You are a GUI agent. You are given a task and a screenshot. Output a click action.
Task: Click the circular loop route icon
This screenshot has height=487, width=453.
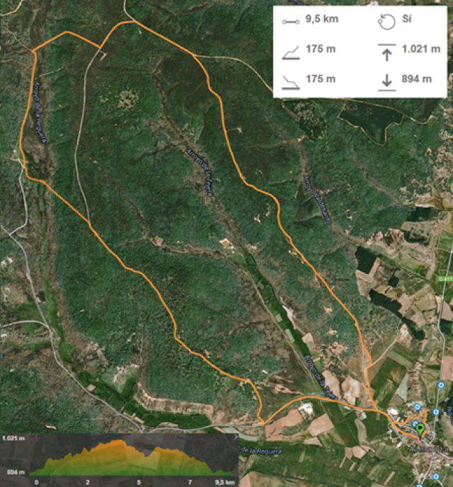[386, 22]
